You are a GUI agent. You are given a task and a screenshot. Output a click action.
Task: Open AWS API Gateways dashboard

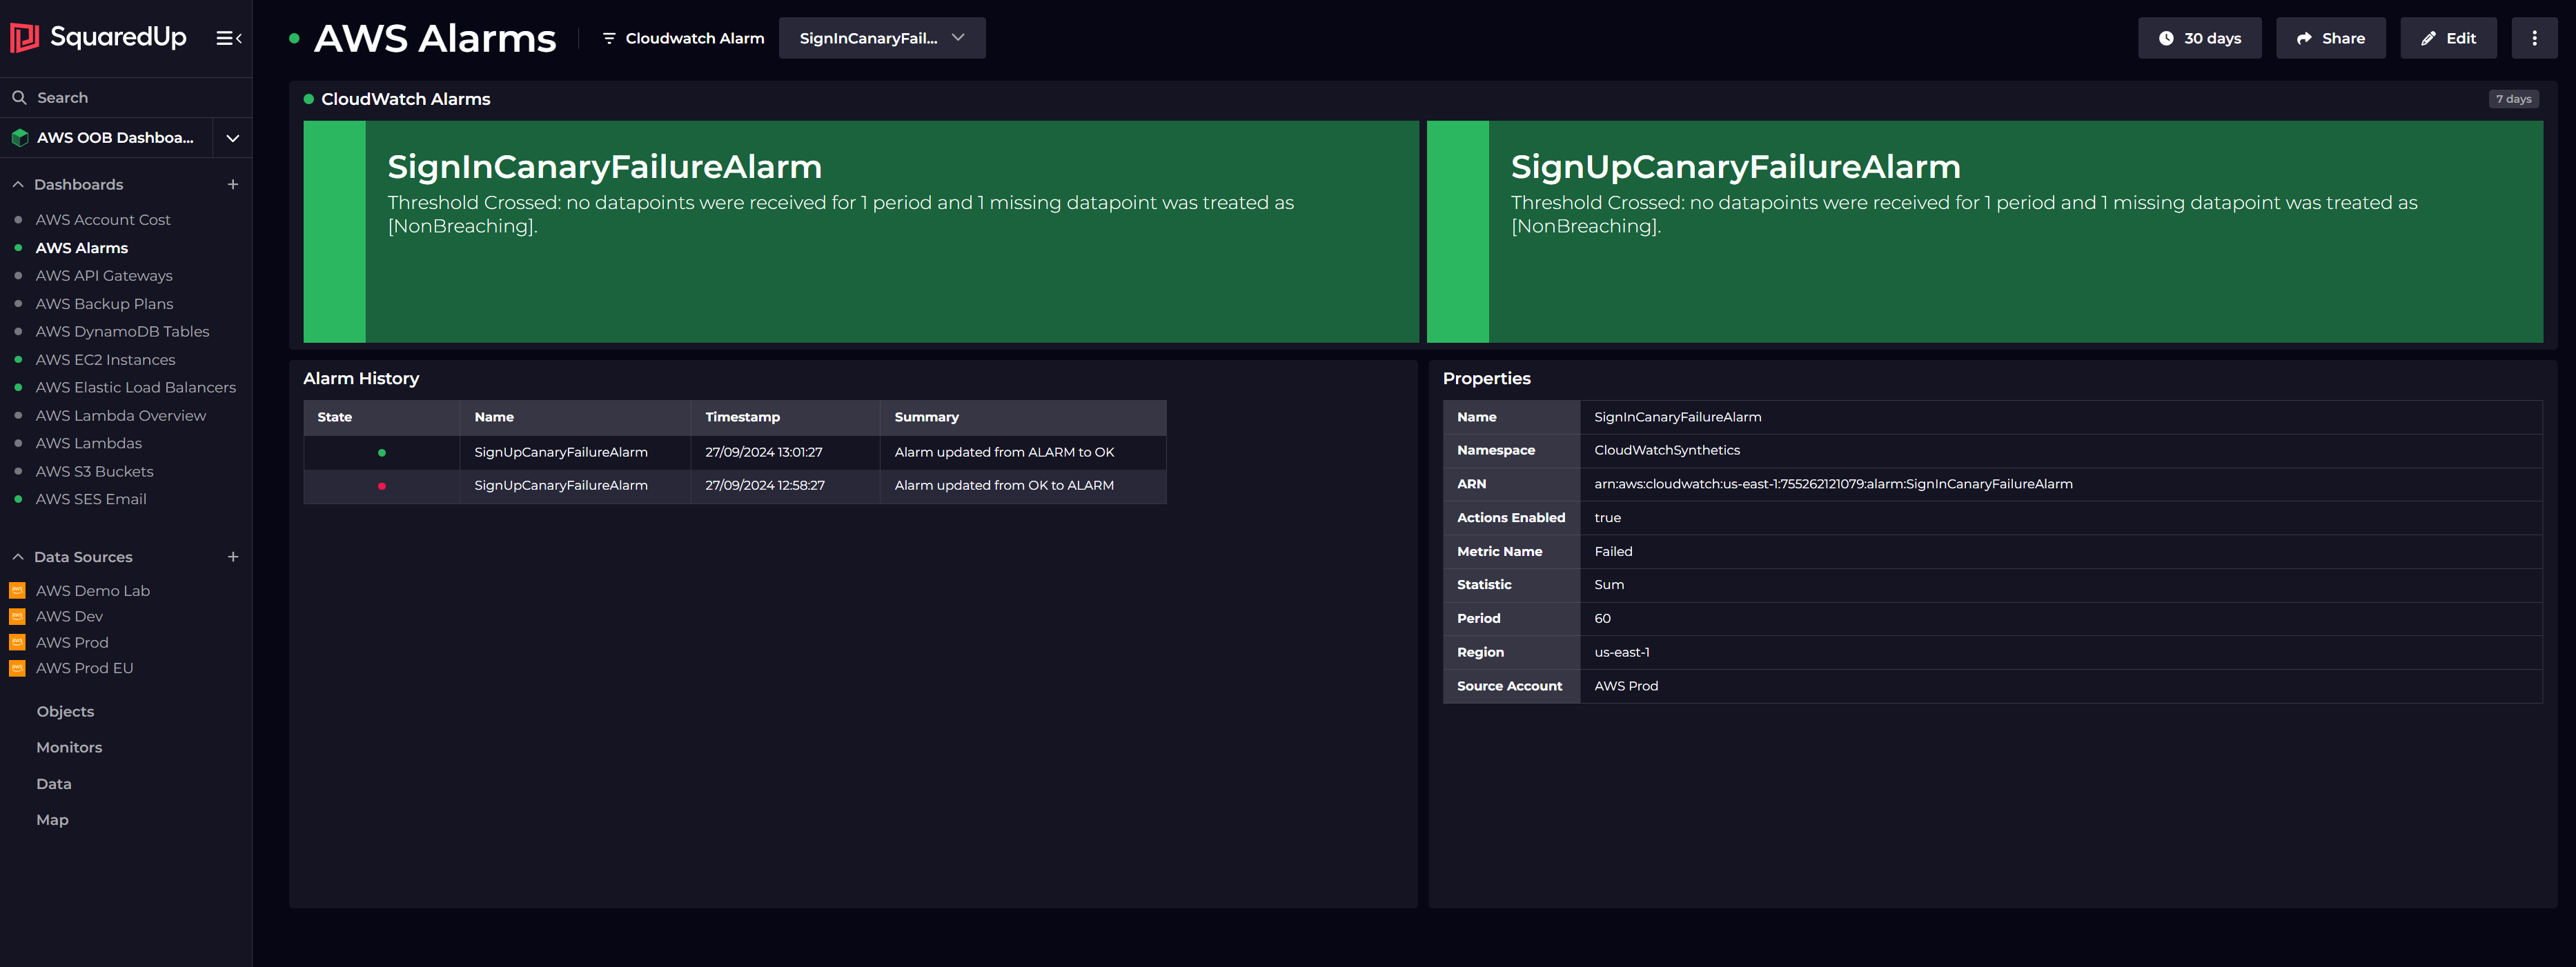[x=104, y=275]
